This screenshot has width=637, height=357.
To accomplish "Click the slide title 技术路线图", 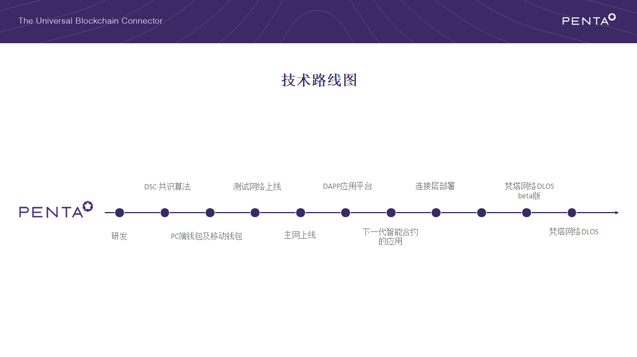I will (x=319, y=80).
